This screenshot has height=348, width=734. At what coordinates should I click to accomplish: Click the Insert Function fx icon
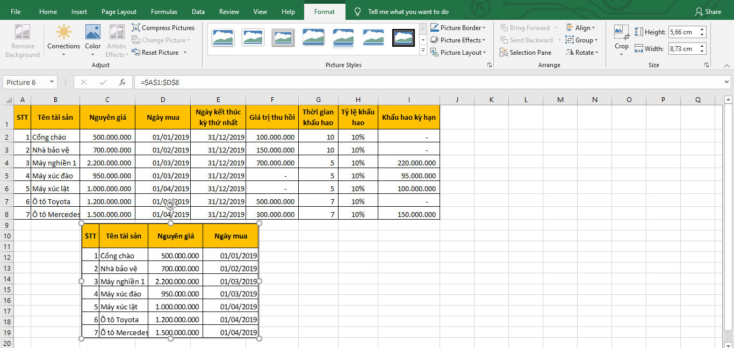point(123,82)
